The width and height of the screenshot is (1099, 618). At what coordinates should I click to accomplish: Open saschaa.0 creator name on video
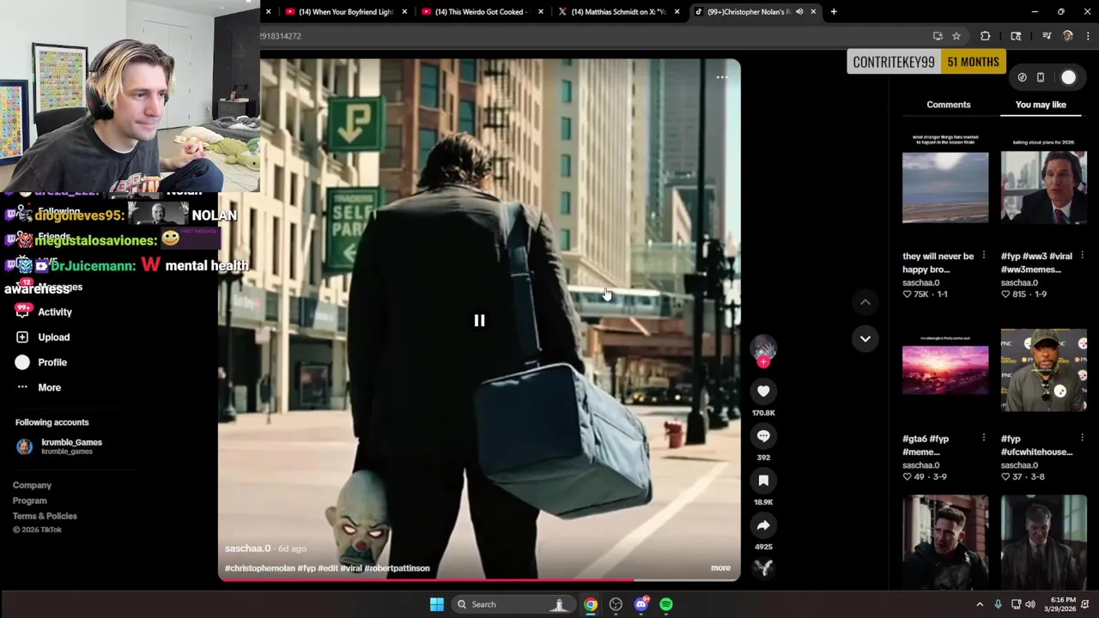[x=247, y=548]
